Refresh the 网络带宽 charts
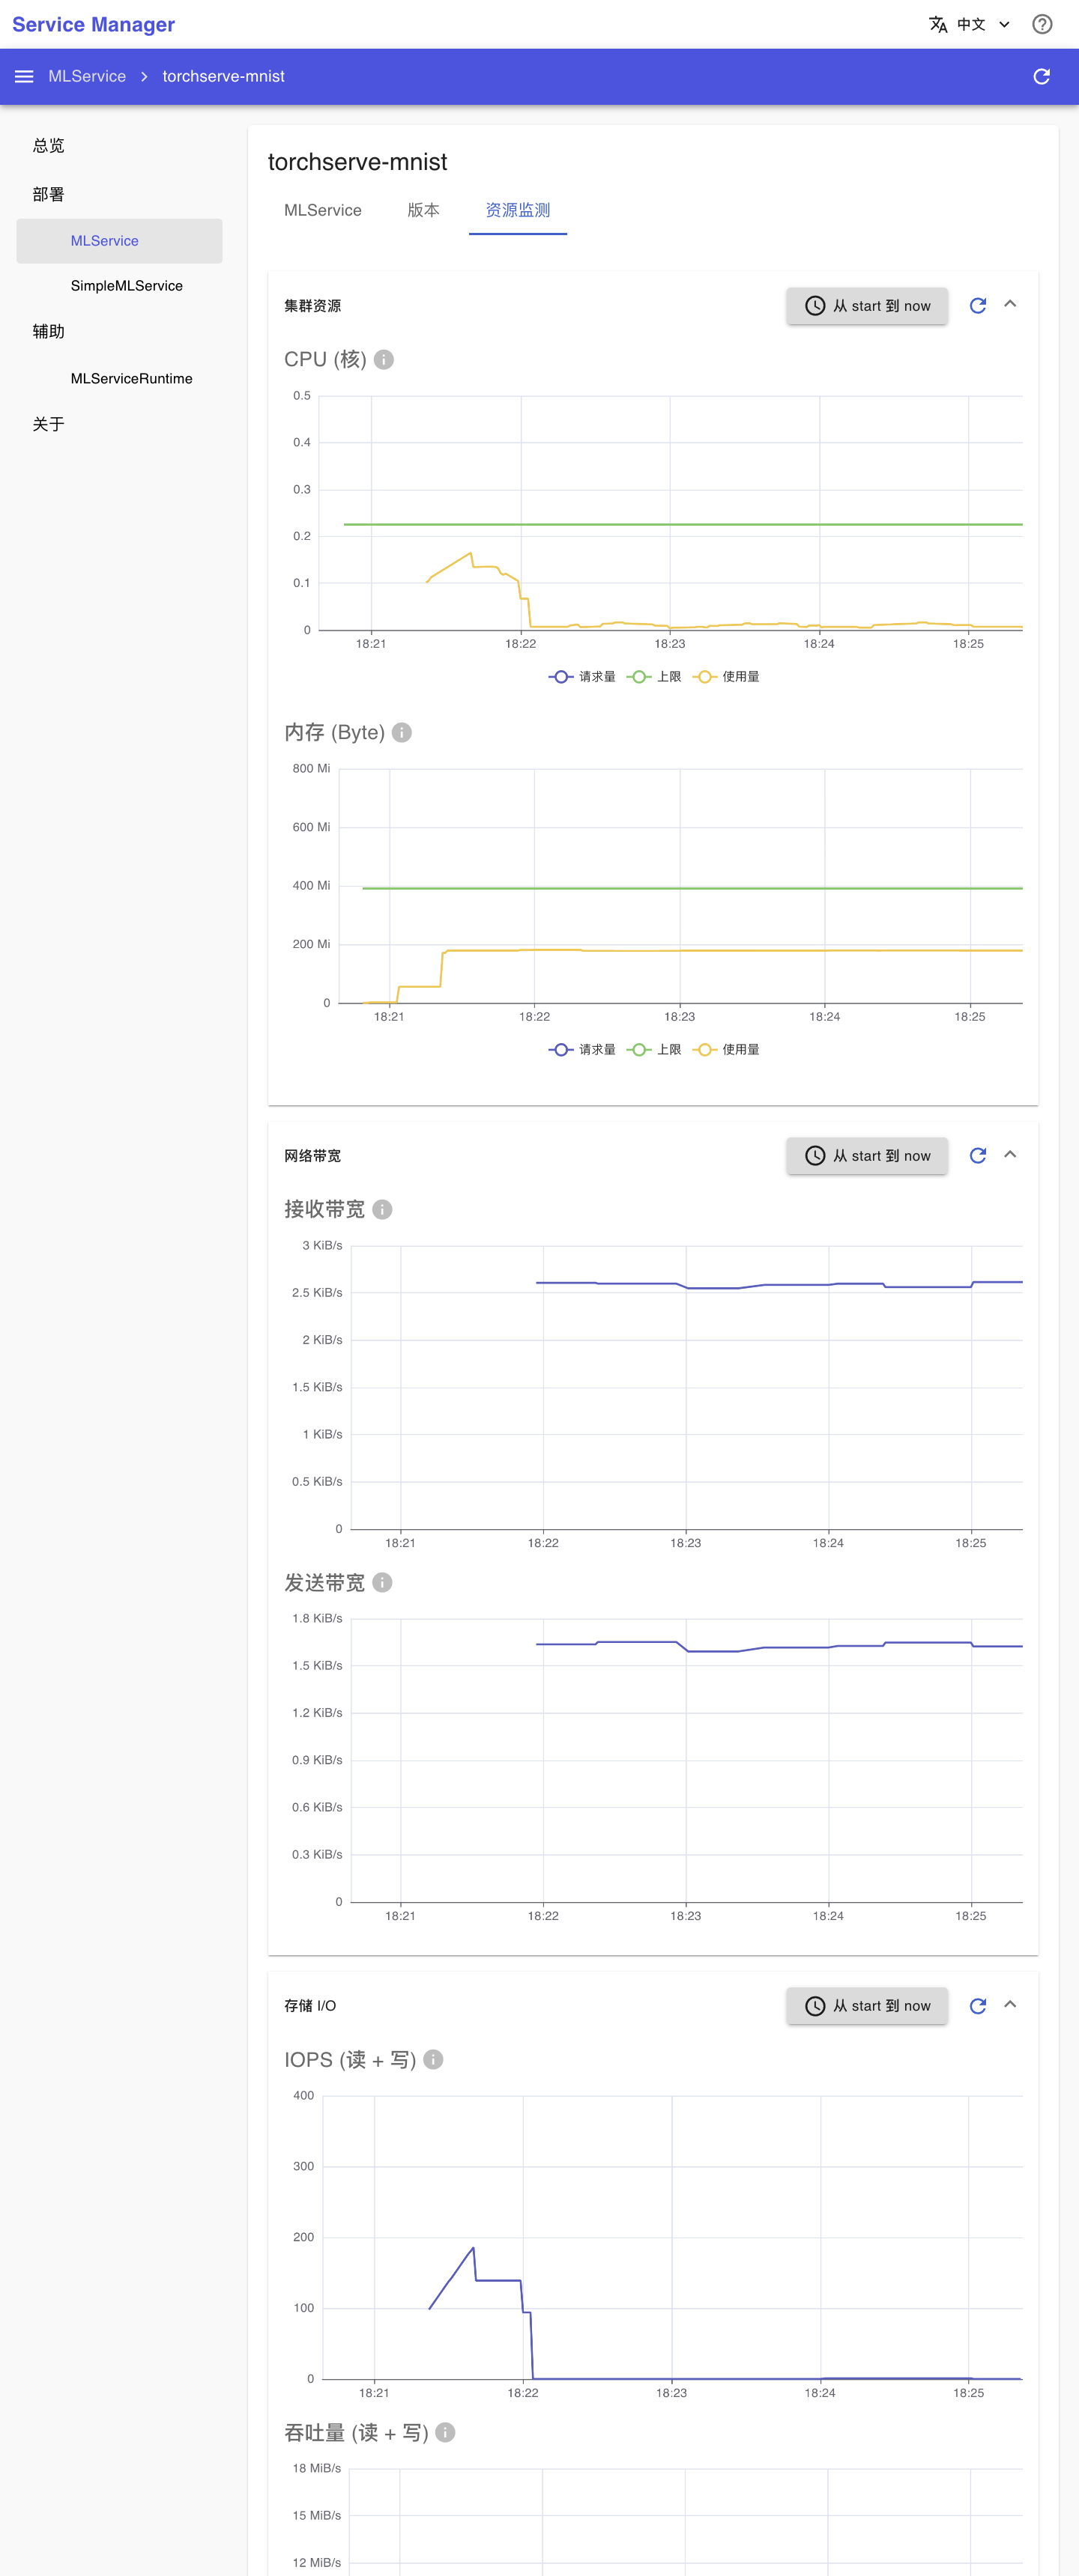 point(978,1156)
